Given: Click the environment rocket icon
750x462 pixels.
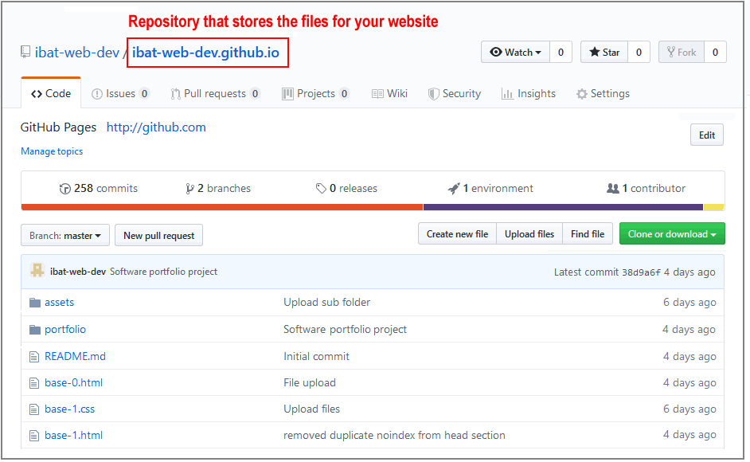Looking at the screenshot, I should coord(454,189).
